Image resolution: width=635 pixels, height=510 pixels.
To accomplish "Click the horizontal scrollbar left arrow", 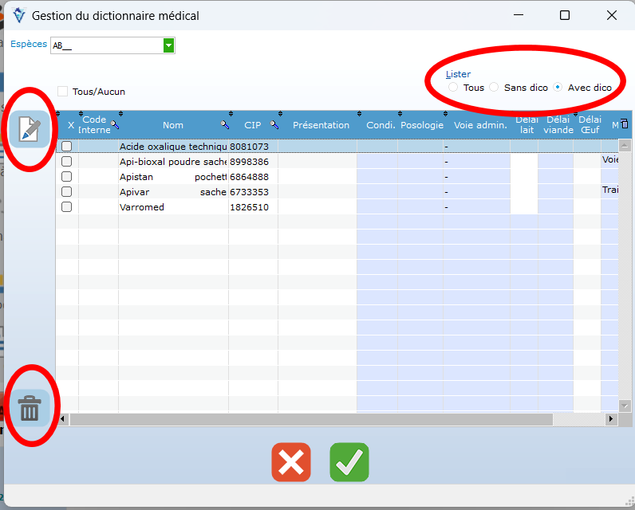I will pos(62,419).
